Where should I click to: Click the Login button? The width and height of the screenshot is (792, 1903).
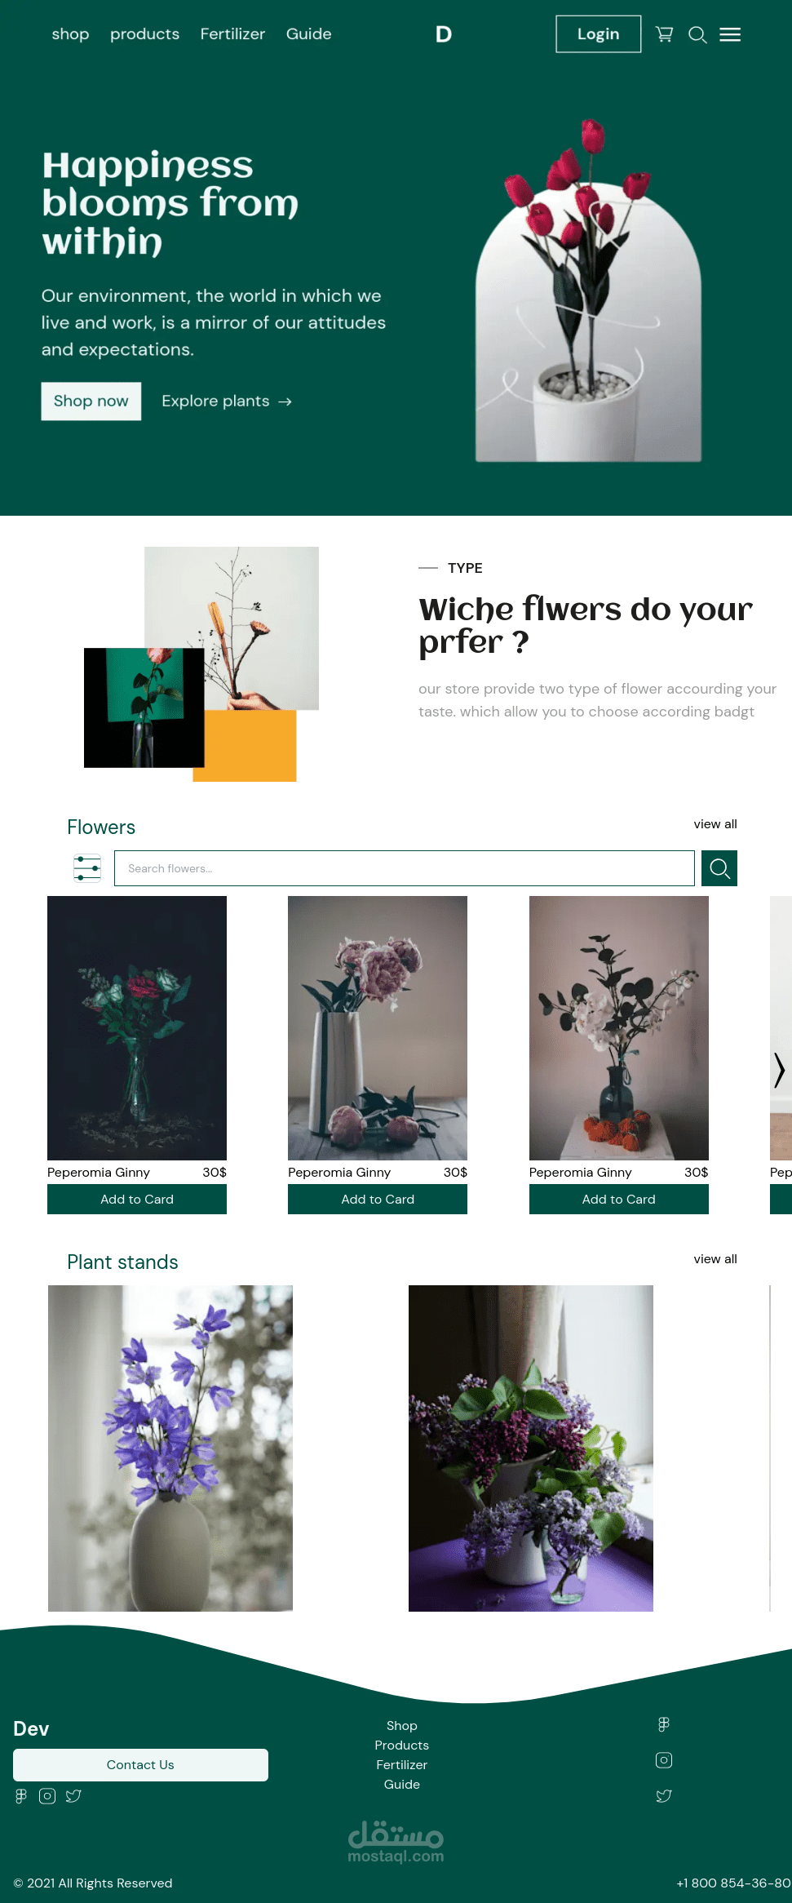[599, 34]
